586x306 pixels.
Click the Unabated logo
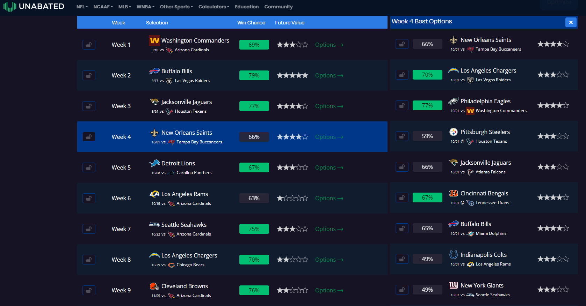(x=34, y=6)
